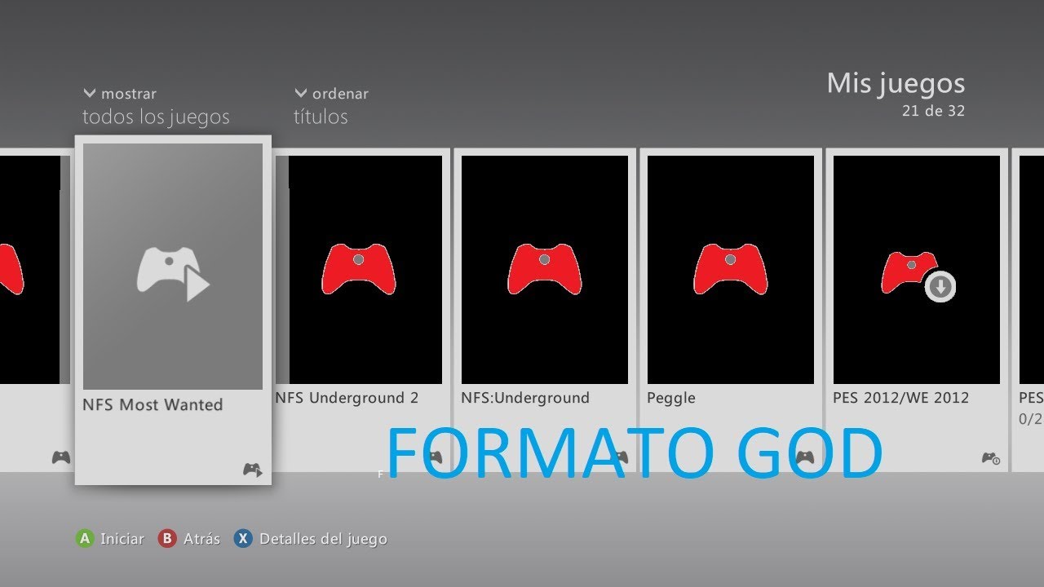Change the títulos sort option
The width and height of the screenshot is (1044, 587).
click(x=321, y=117)
